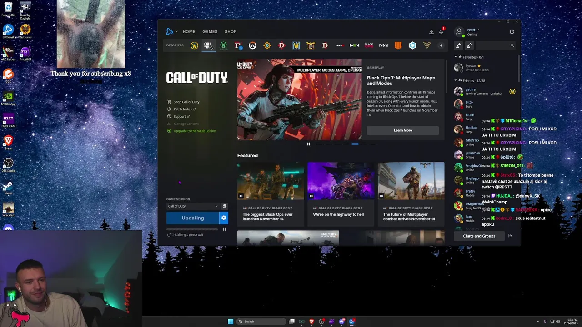Screen dimensions: 582x327
Task: Jump to the last carousel slide indicator
Action: tap(373, 144)
